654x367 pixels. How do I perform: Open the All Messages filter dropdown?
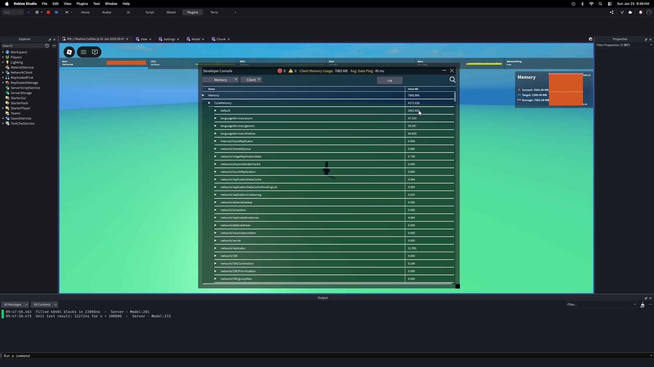tap(15, 305)
